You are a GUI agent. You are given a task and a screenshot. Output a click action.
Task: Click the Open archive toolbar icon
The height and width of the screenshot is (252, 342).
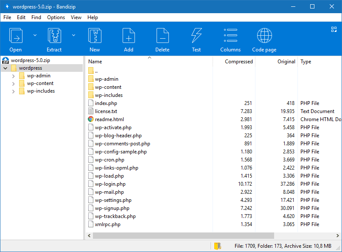16,36
